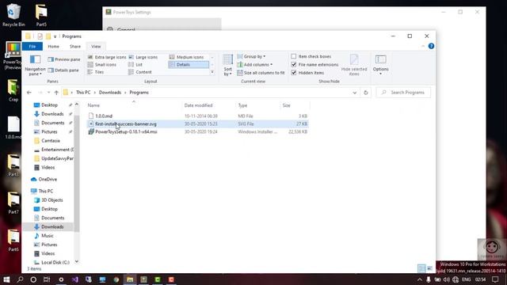Viewport: 507px width, 285px height.
Task: Enable Item check boxes
Action: pyautogui.click(x=294, y=56)
